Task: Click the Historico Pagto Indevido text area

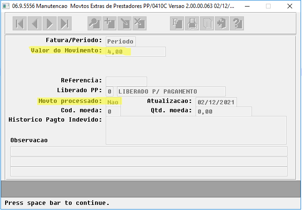Action: [196, 130]
